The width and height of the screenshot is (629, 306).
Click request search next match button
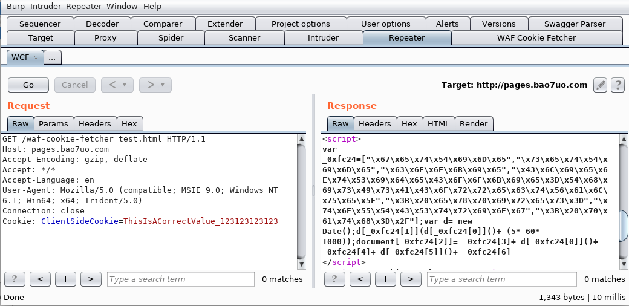tap(91, 279)
